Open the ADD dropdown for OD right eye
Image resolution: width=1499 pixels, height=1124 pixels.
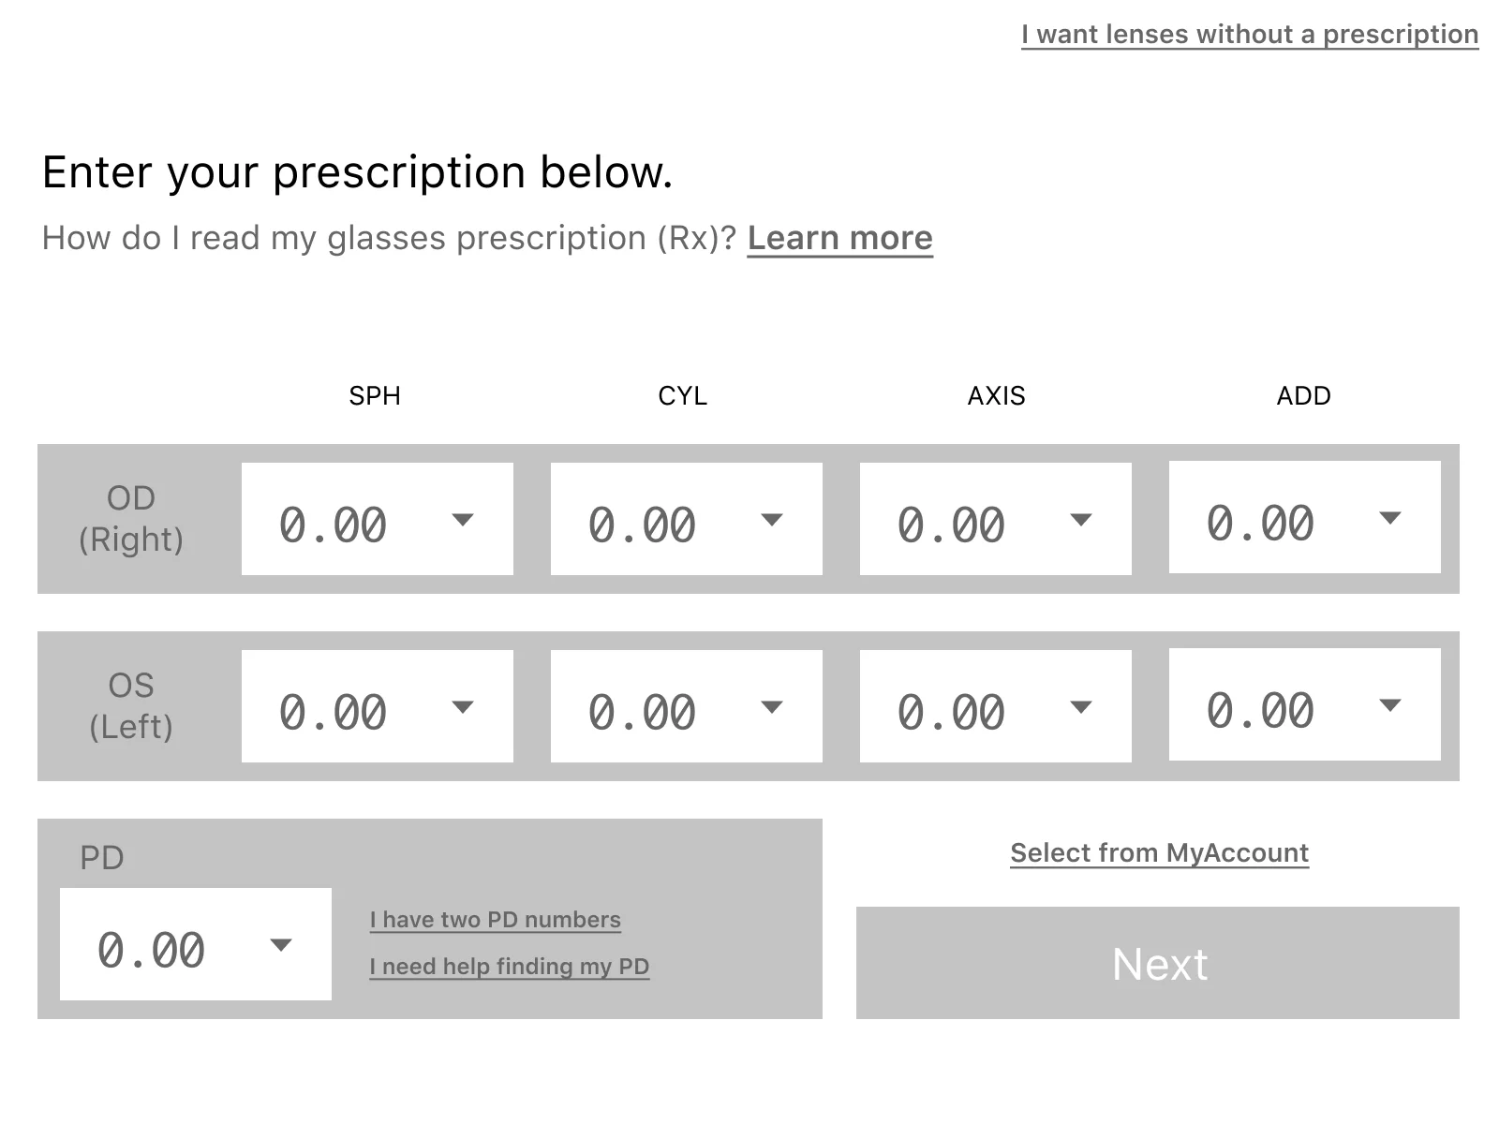[1392, 518]
